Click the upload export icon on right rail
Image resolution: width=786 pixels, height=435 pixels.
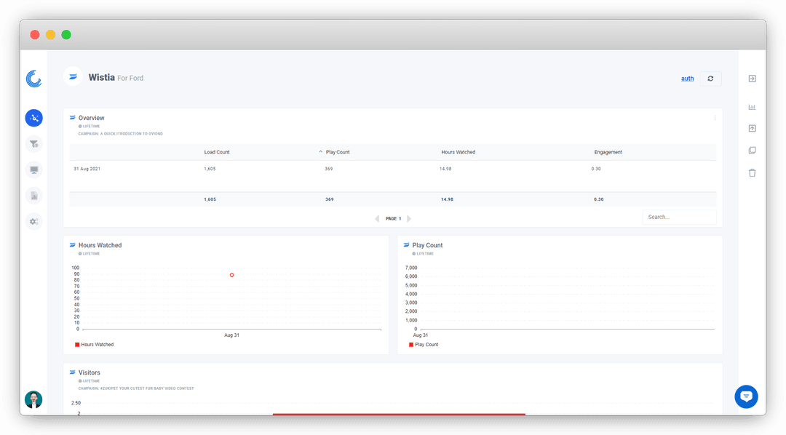[752, 128]
